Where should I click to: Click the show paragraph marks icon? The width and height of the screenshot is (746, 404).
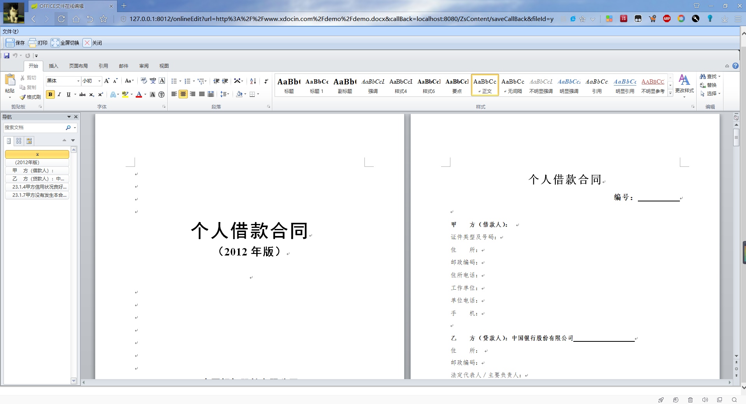click(x=266, y=81)
